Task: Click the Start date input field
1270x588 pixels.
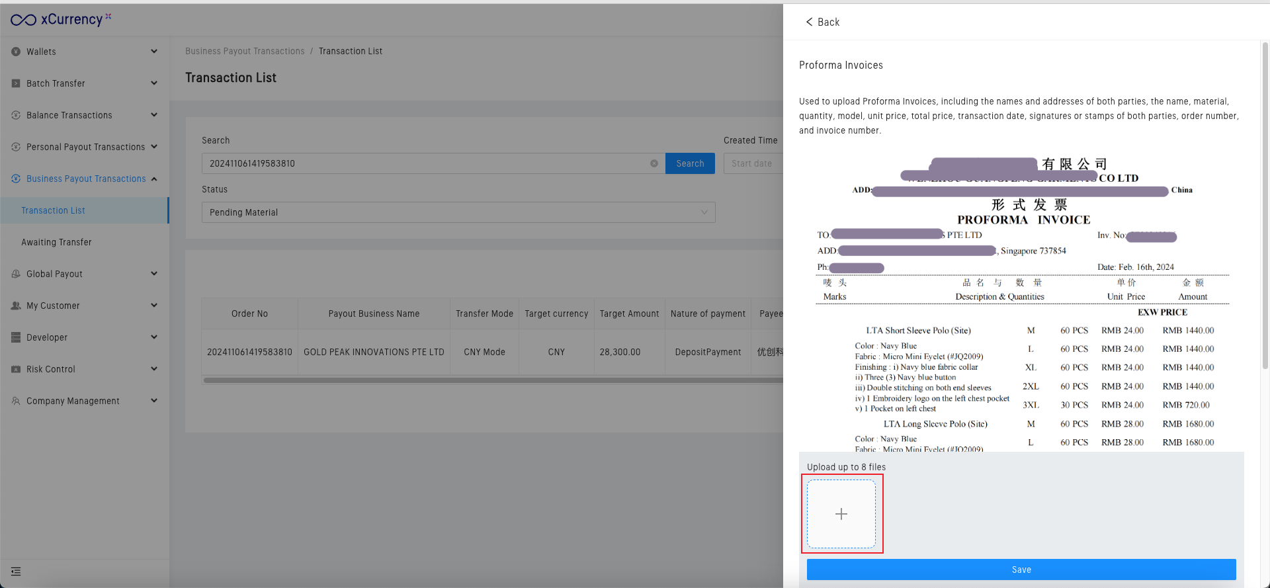Action: 753,163
